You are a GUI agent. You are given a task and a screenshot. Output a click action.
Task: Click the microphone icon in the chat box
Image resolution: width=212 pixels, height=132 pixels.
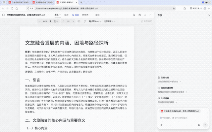198,125
